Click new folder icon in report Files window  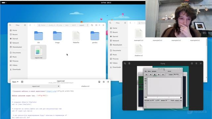92,25
